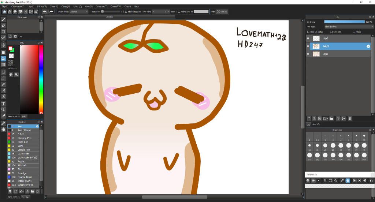Select the Text tool
Viewport: 375px width, 202px height.
(x=3, y=104)
